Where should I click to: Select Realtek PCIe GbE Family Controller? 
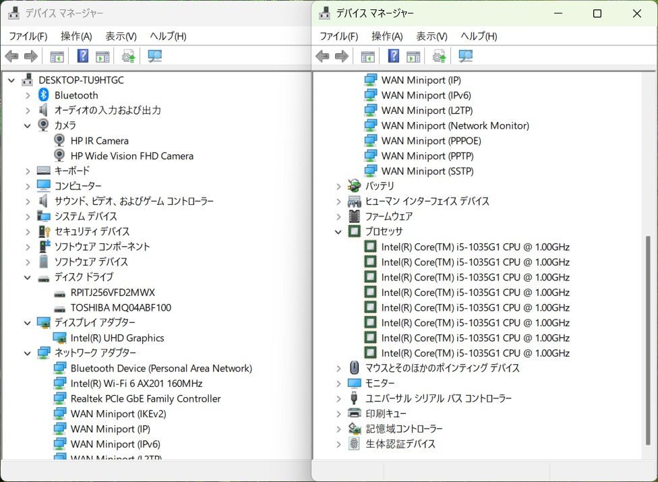coord(145,398)
